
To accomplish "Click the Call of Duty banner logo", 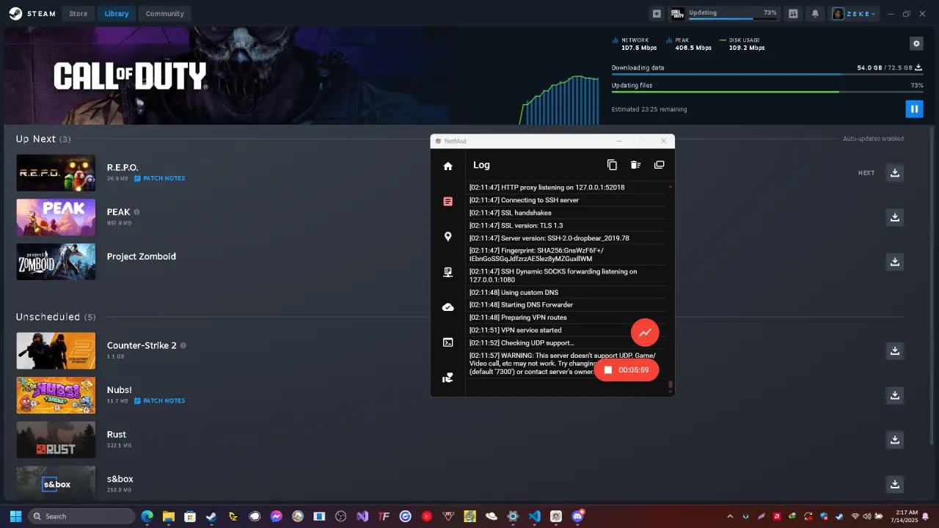I will tap(130, 76).
